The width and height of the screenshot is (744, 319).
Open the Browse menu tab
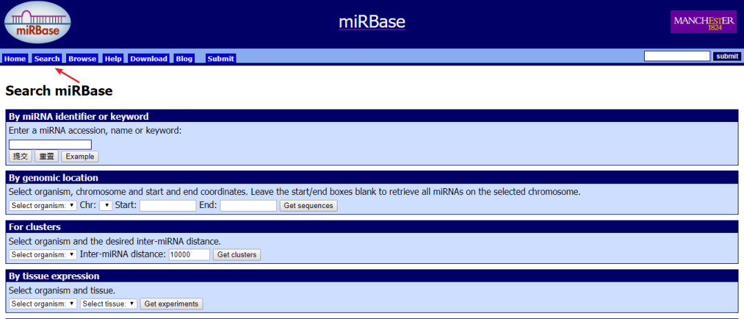82,59
